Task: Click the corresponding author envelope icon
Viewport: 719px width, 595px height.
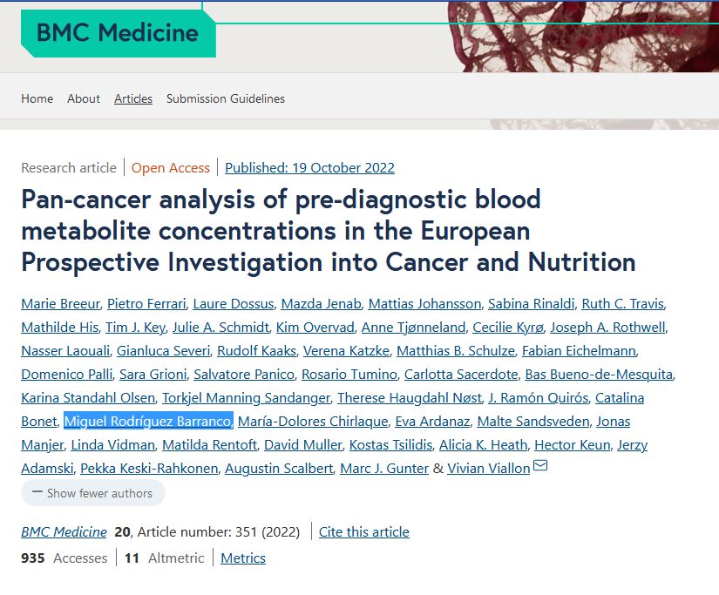Action: click(x=540, y=467)
